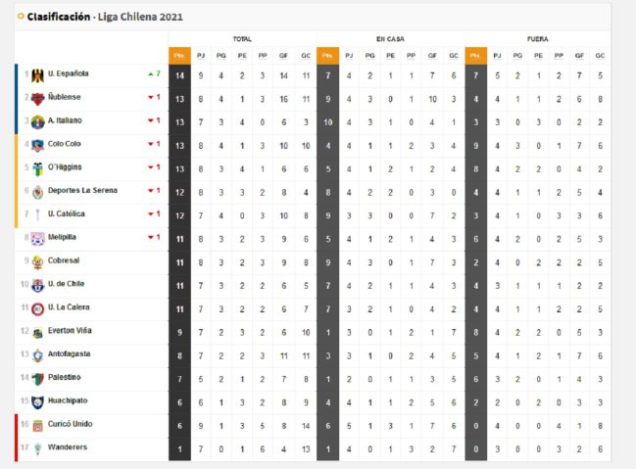
Task: Click the U. Católica team crest
Action: 38,214
